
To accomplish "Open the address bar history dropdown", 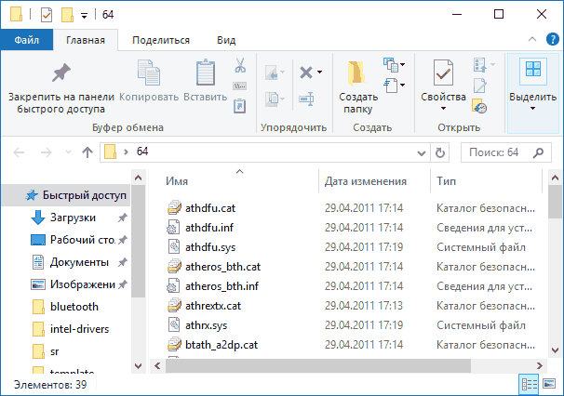I will pos(422,153).
